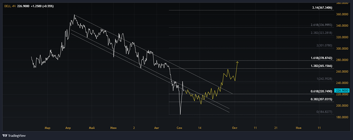
Task: Click the Июн date label on time axis
Action: tap(113, 128)
